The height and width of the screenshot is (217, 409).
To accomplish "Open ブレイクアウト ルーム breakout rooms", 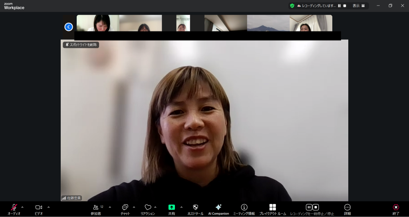I will click(x=272, y=207).
